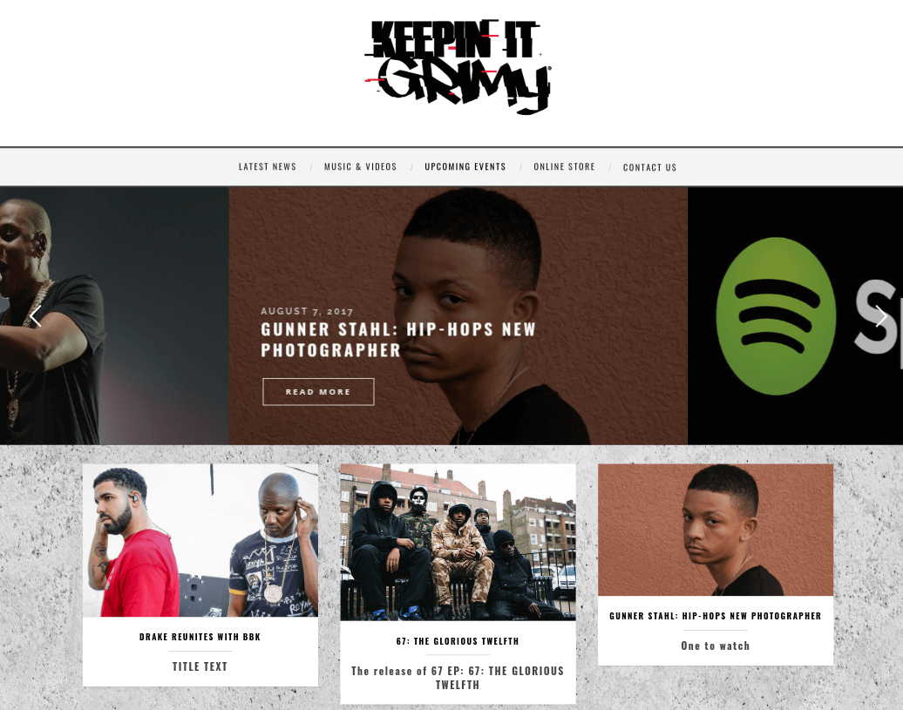Open Gunner Stahl card portrait thumbnail
This screenshot has height=710, width=903.
pos(716,530)
